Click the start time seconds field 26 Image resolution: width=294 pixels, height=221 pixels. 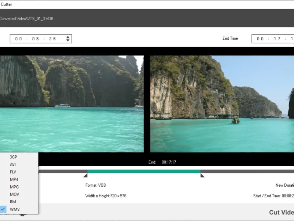53,39
